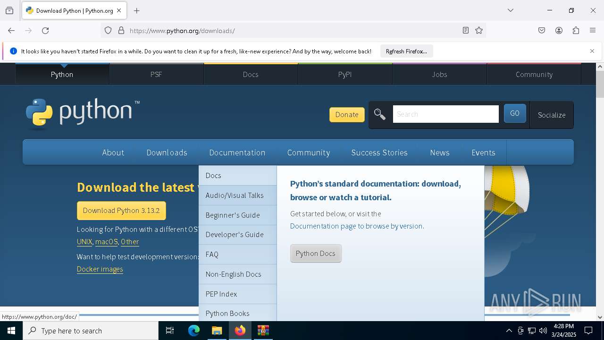Open Community top site tab

click(534, 74)
